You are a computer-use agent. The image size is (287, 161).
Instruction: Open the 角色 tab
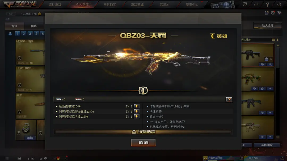34,26
